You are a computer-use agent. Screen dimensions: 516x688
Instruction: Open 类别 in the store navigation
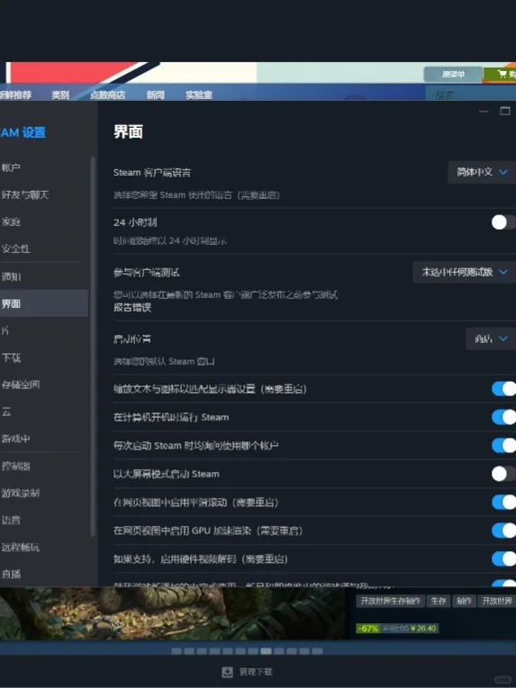pos(60,95)
